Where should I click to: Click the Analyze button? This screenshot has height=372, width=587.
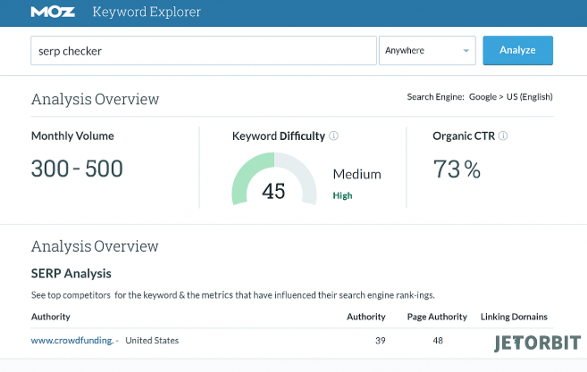point(517,51)
